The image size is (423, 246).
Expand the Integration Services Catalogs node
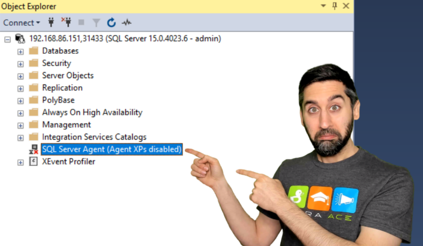[x=20, y=137]
